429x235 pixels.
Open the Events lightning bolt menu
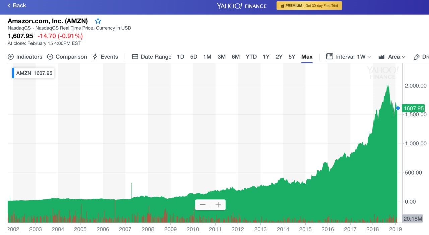[105, 57]
